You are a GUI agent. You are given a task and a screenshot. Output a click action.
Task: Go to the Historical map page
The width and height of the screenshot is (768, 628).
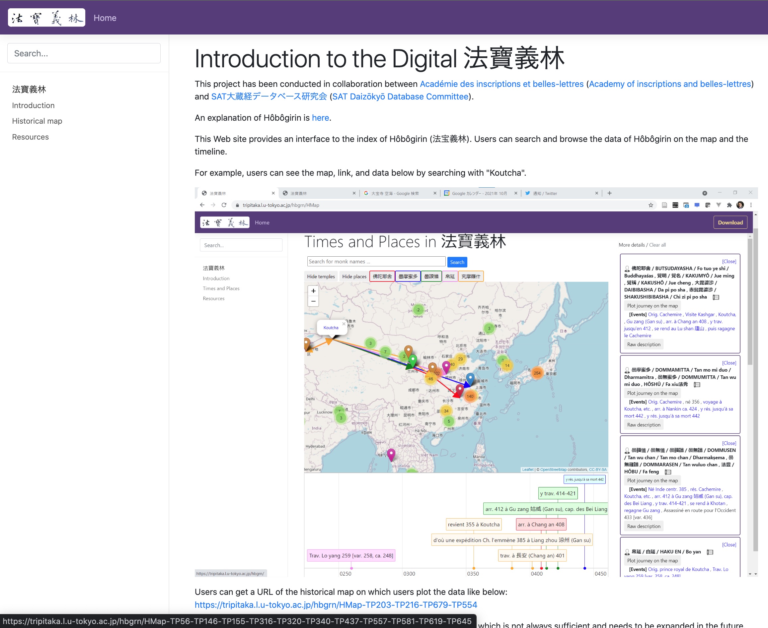click(37, 121)
